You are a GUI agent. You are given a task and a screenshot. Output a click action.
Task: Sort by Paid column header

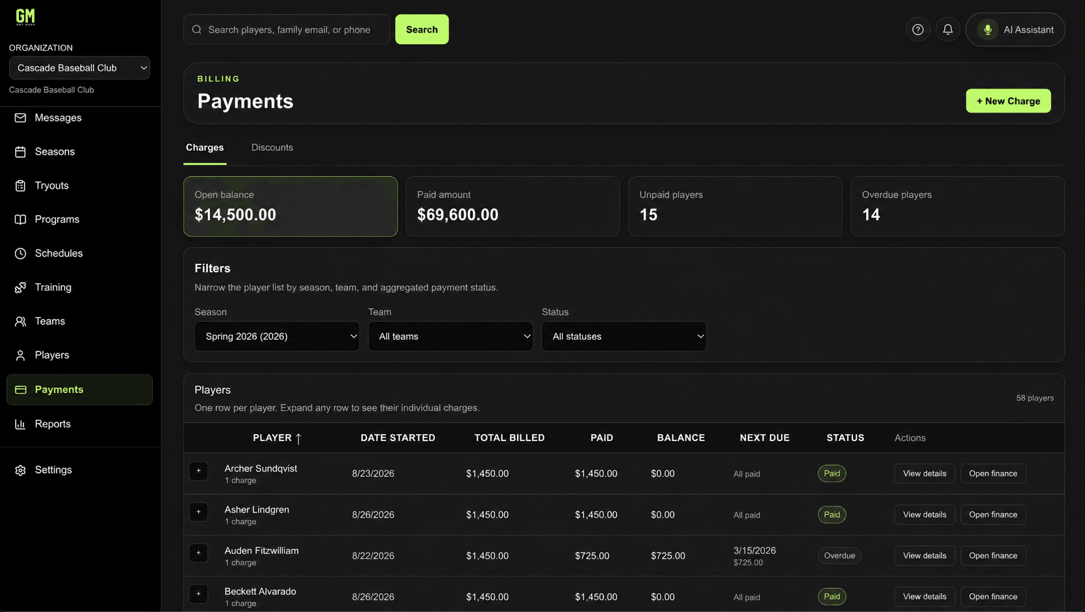pos(602,438)
